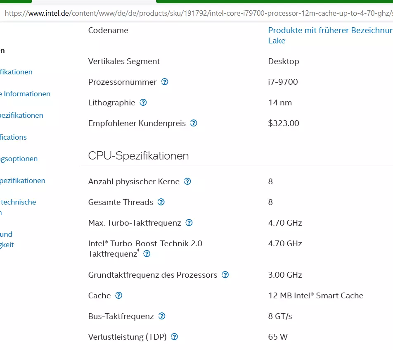Go to sidebar link ending 'pezifikationen'
Image resolution: width=393 pixels, height=350 pixels.
[23, 181]
